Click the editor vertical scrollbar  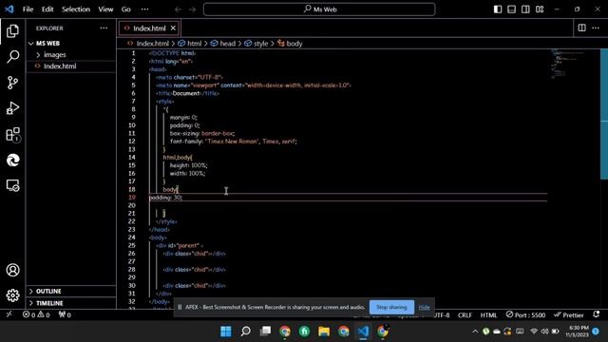604,114
